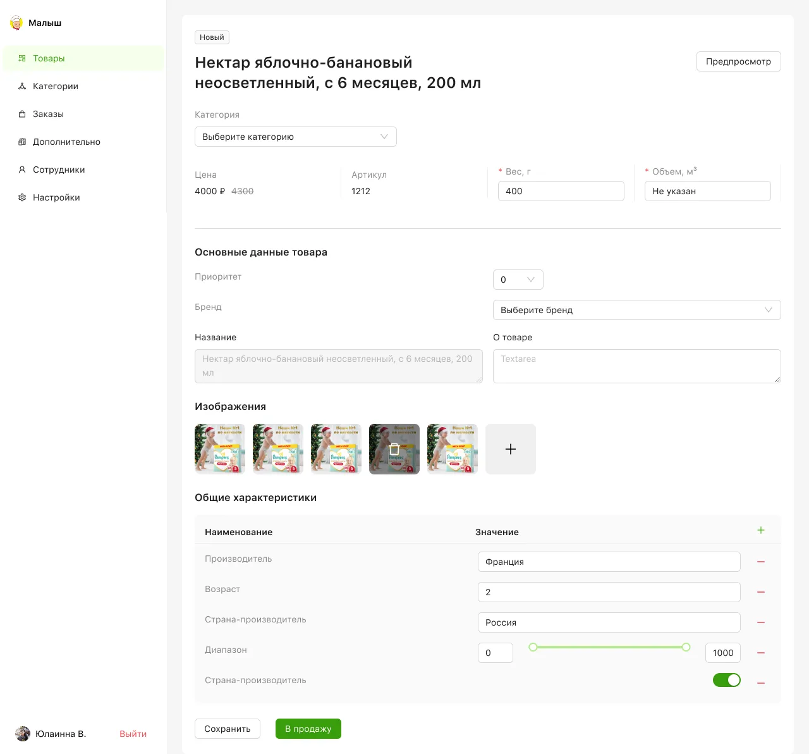Remove the Диапазон row using minus icon
Viewport: 809px width, 754px height.
click(761, 653)
